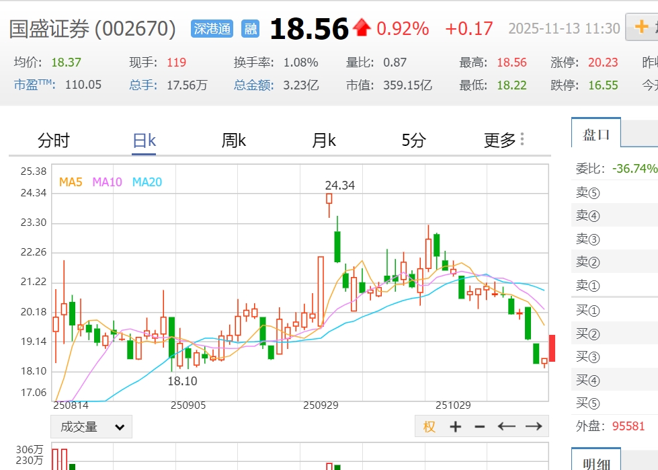Click the 市盈TTM link label
This screenshot has width=658, height=470.
point(34,85)
